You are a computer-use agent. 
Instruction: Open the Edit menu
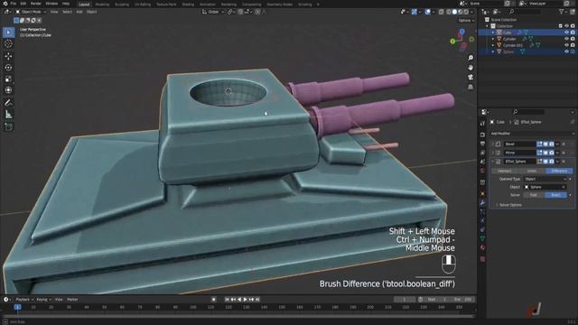click(23, 4)
